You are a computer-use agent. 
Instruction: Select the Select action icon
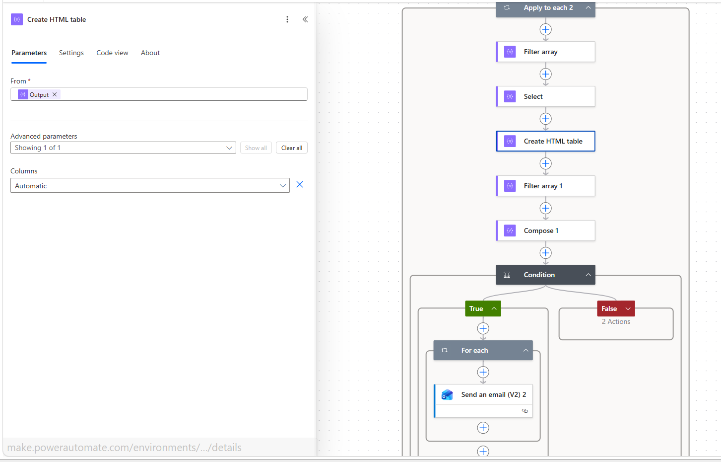click(x=510, y=96)
